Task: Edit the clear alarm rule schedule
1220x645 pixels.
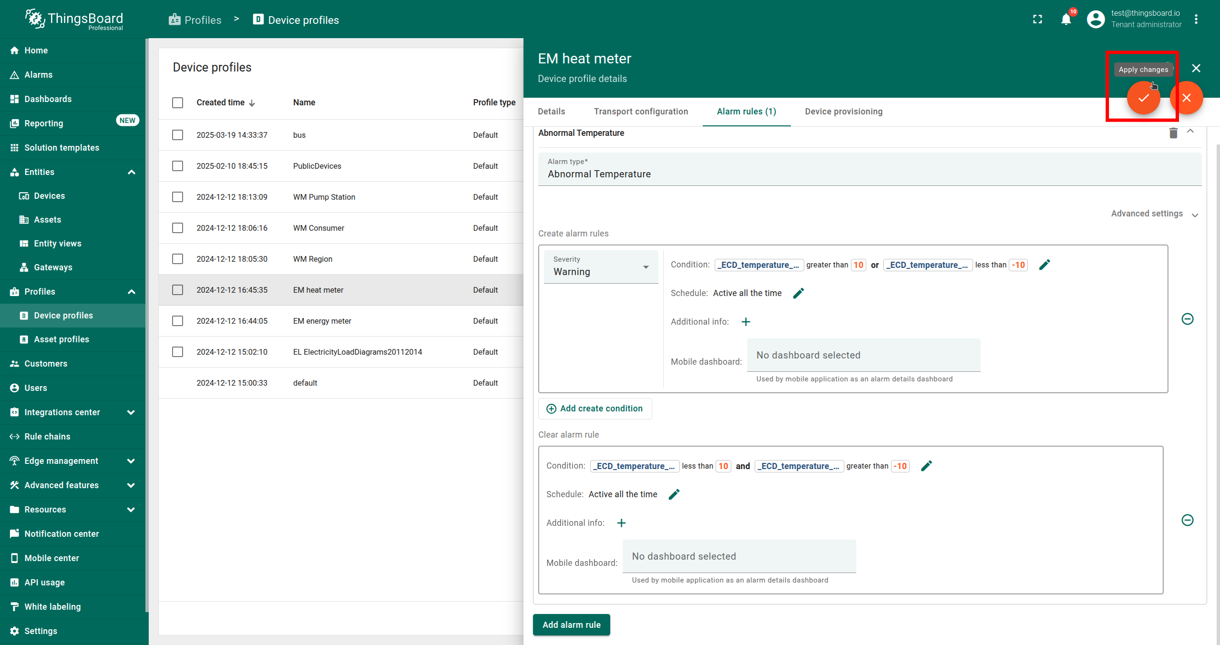Action: point(674,494)
